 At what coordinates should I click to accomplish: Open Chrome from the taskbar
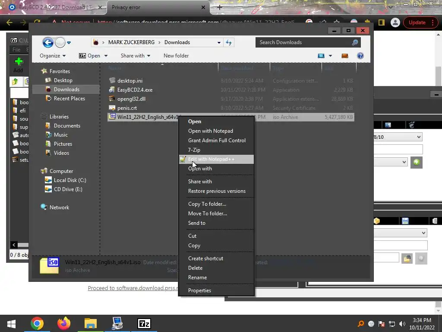click(x=37, y=323)
